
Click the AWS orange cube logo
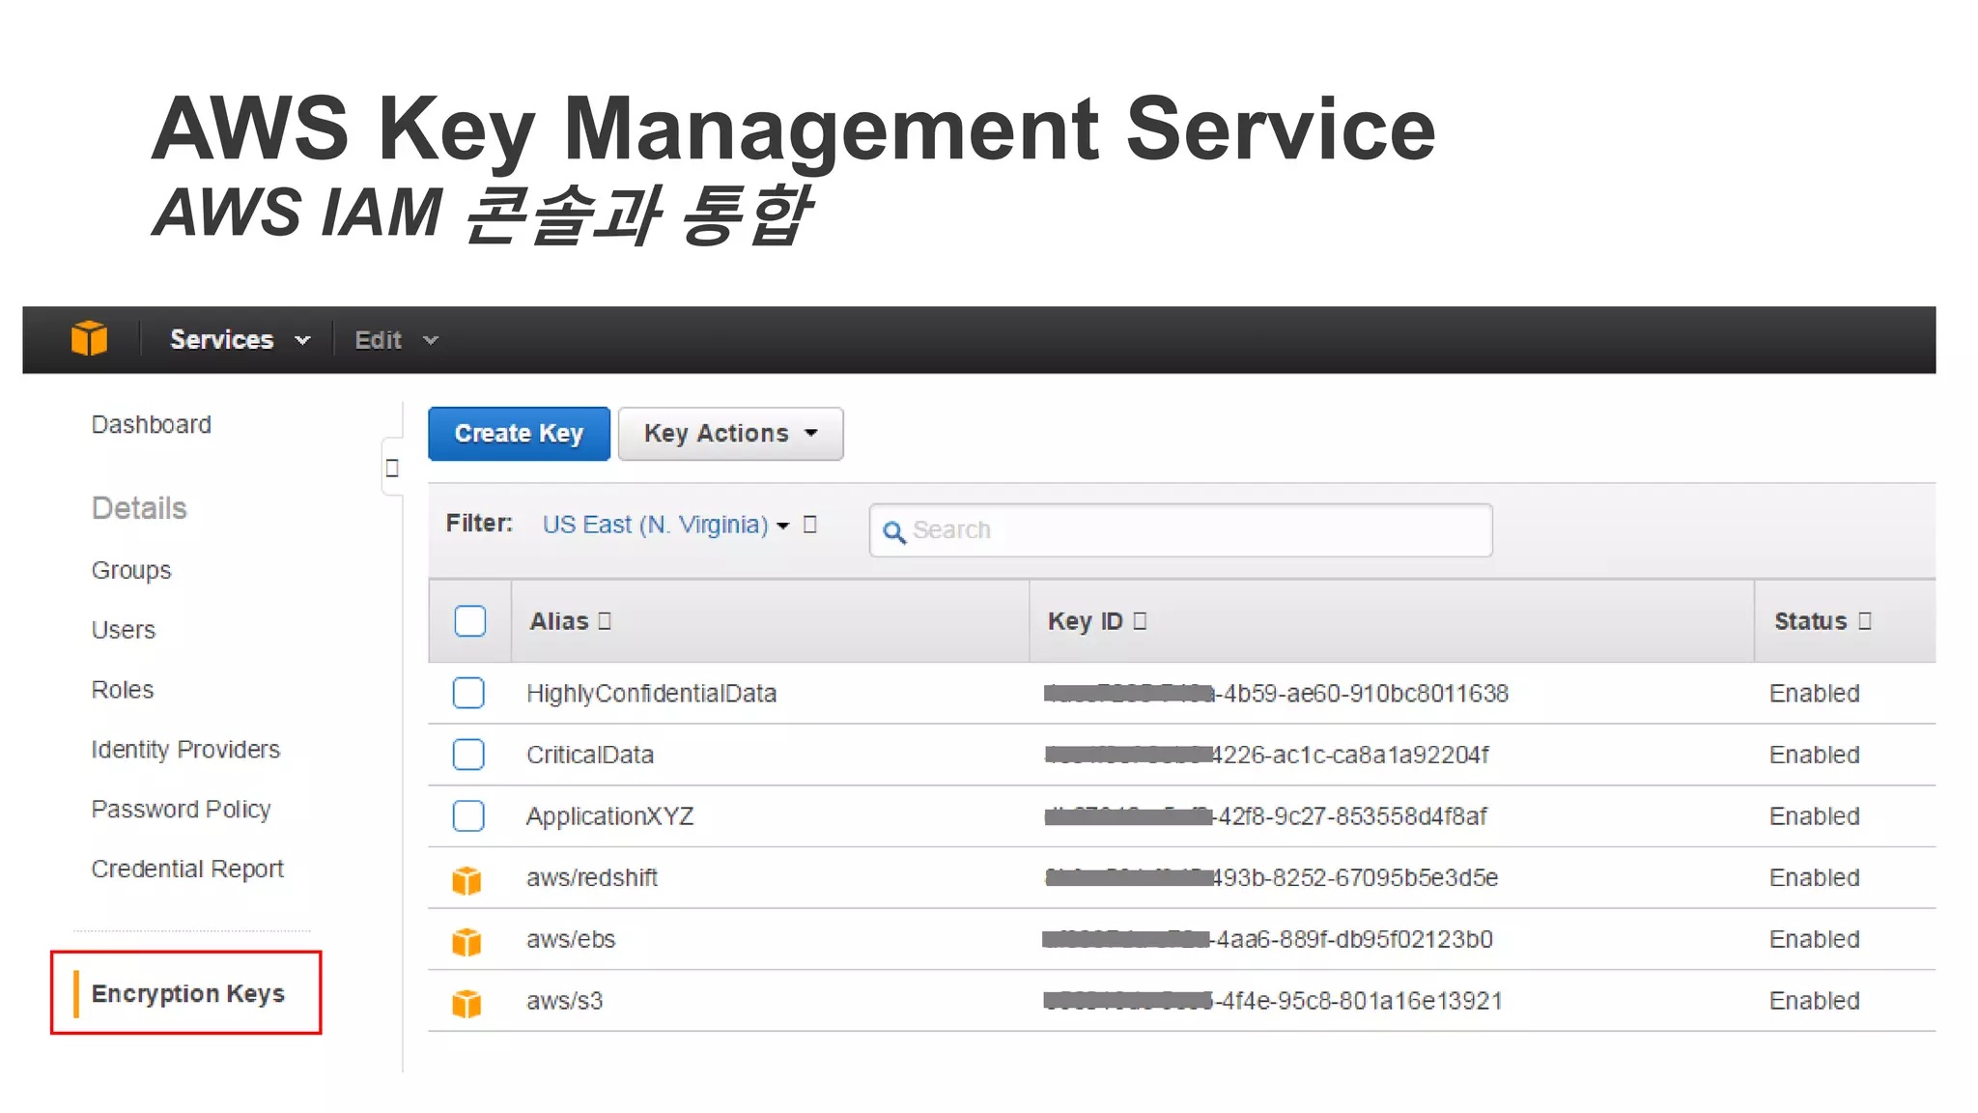pyautogui.click(x=89, y=339)
